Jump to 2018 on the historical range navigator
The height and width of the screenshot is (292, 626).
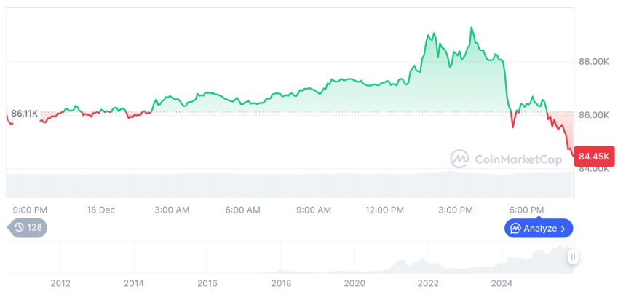pyautogui.click(x=281, y=283)
